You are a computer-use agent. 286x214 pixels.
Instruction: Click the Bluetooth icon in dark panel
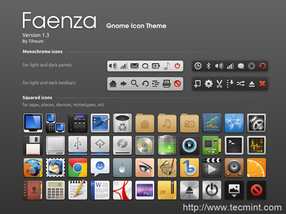208,66
